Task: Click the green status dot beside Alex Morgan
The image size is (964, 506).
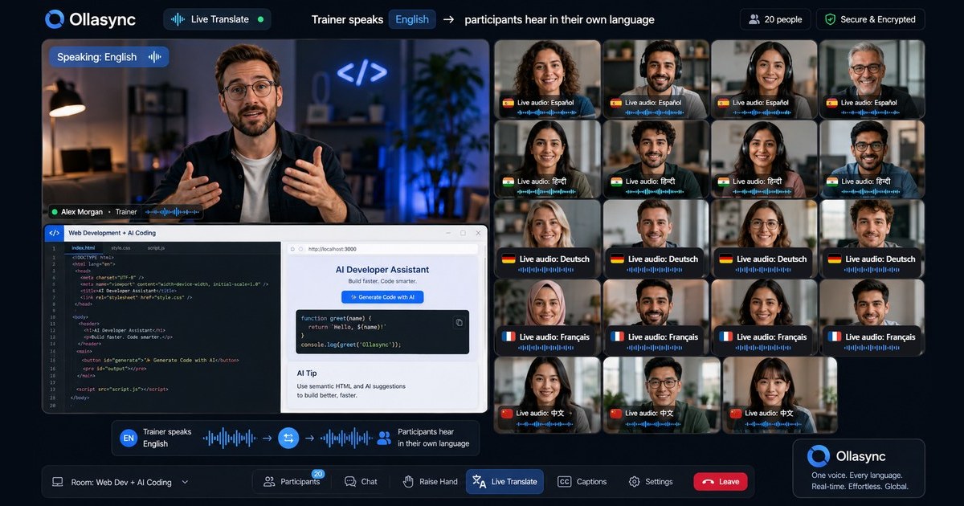Action: tap(55, 212)
